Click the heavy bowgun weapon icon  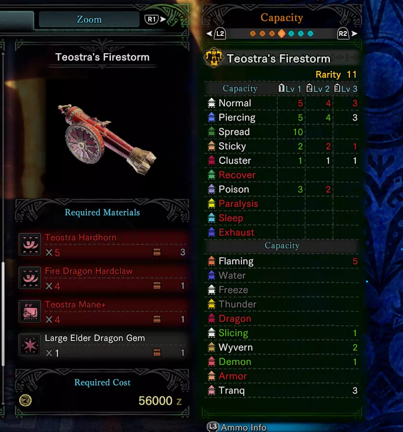click(x=213, y=58)
